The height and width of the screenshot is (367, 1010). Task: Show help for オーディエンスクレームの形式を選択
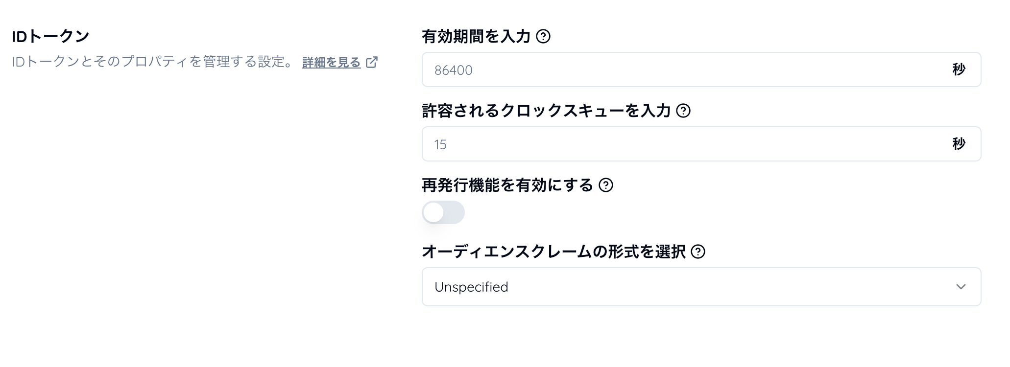[x=698, y=252]
